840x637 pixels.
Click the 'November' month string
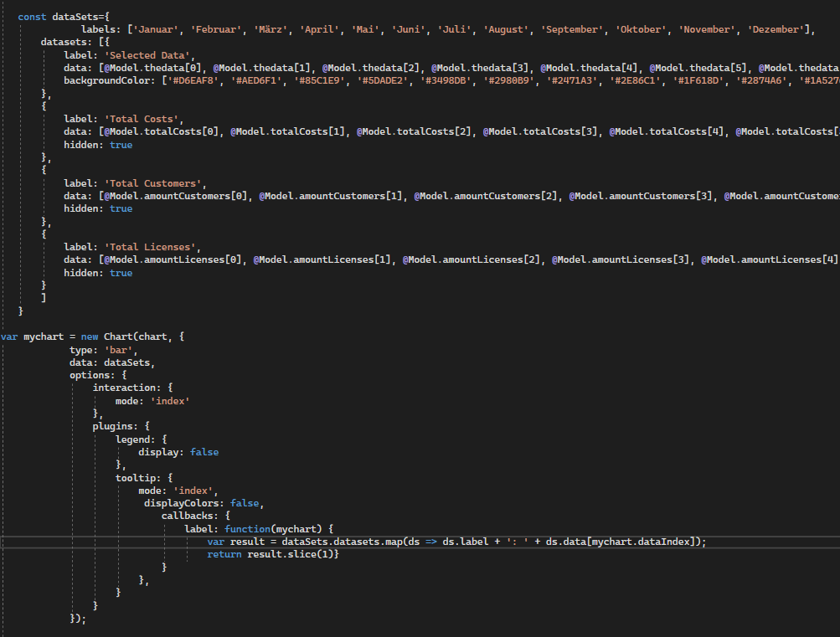(707, 29)
